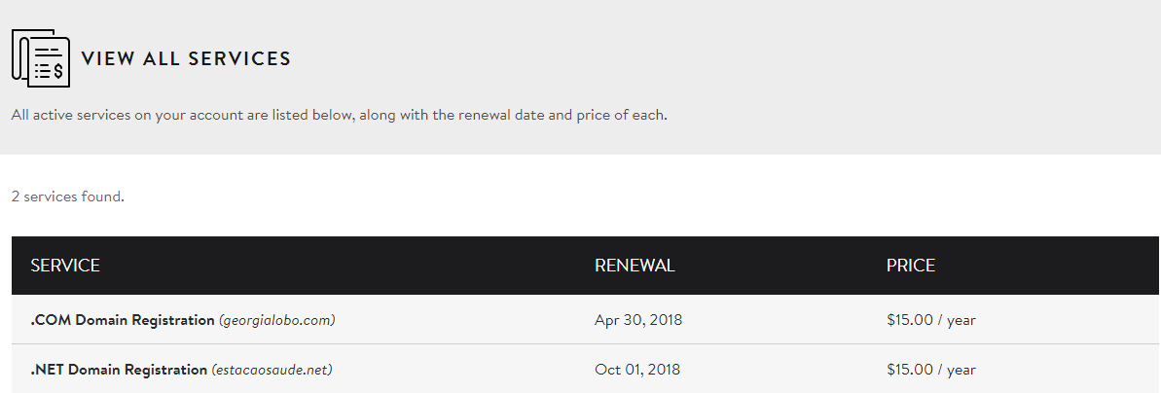Open the .COM Domain Registration service

pos(123,320)
